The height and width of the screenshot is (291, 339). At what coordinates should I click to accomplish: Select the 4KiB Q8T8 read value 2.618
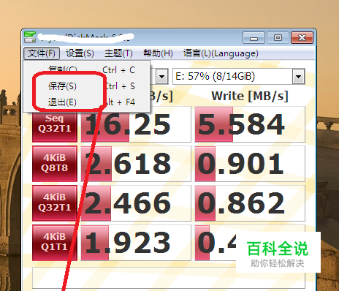tap(136, 164)
